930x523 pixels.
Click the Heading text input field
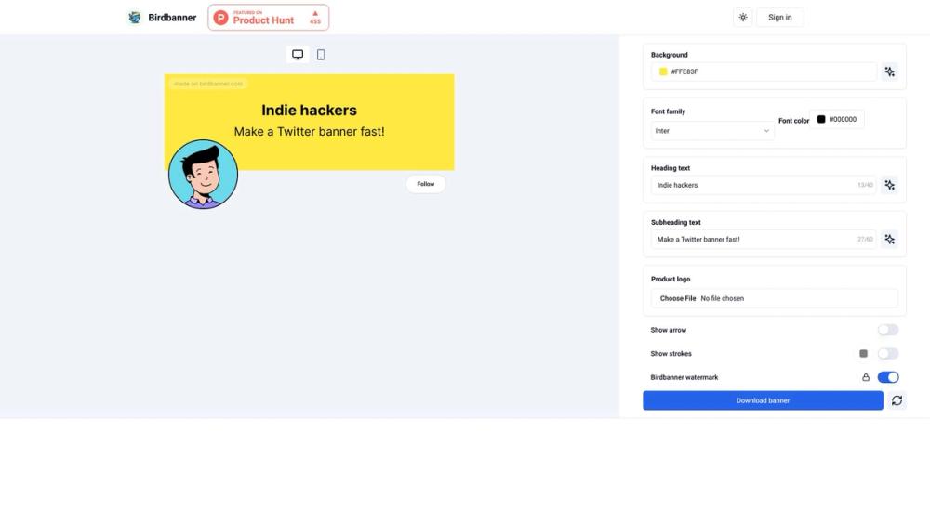[764, 185]
